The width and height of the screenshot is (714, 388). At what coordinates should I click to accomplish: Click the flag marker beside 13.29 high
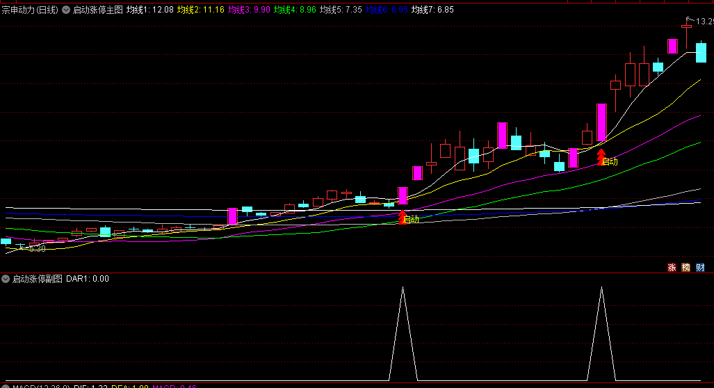[x=689, y=19]
